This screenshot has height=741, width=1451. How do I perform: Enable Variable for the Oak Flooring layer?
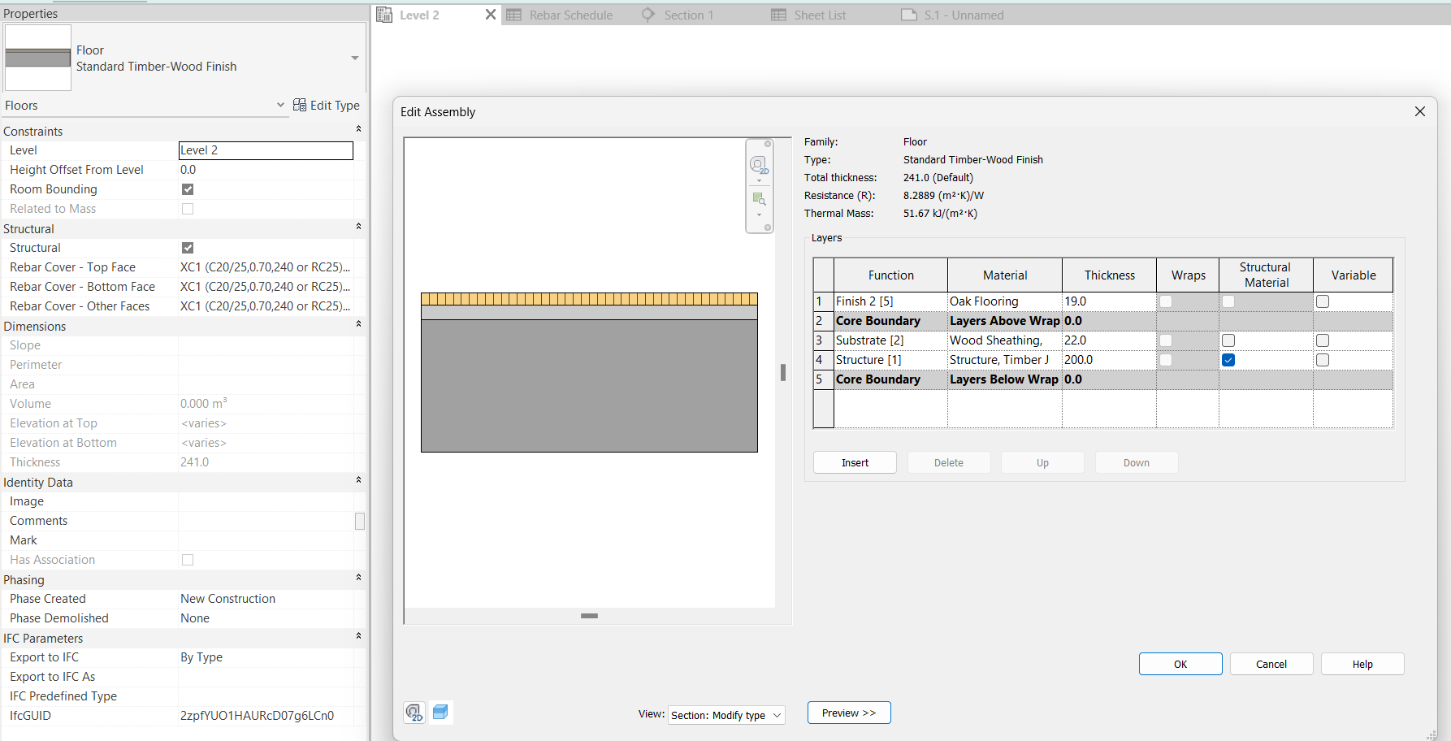(1322, 301)
